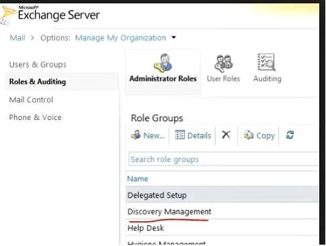Select the Discovery Management role group
The width and height of the screenshot is (326, 246).
tap(222, 211)
